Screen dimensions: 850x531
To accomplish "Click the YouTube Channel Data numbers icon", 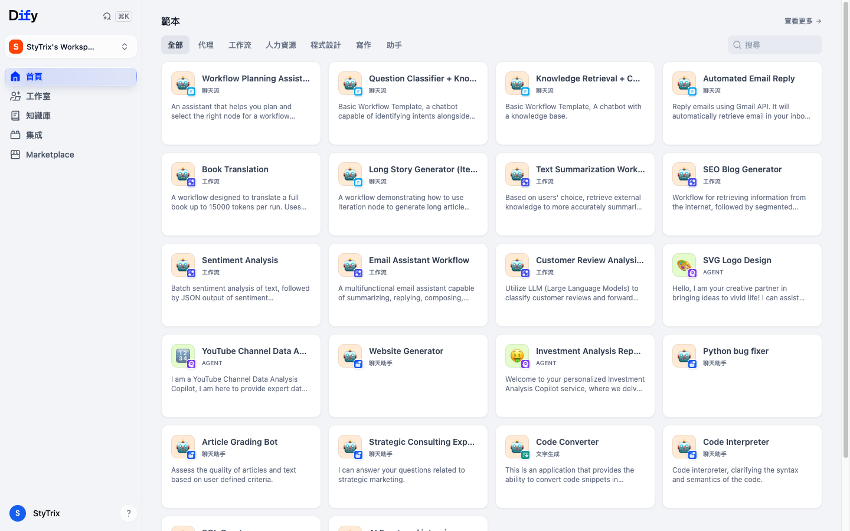I will (183, 356).
